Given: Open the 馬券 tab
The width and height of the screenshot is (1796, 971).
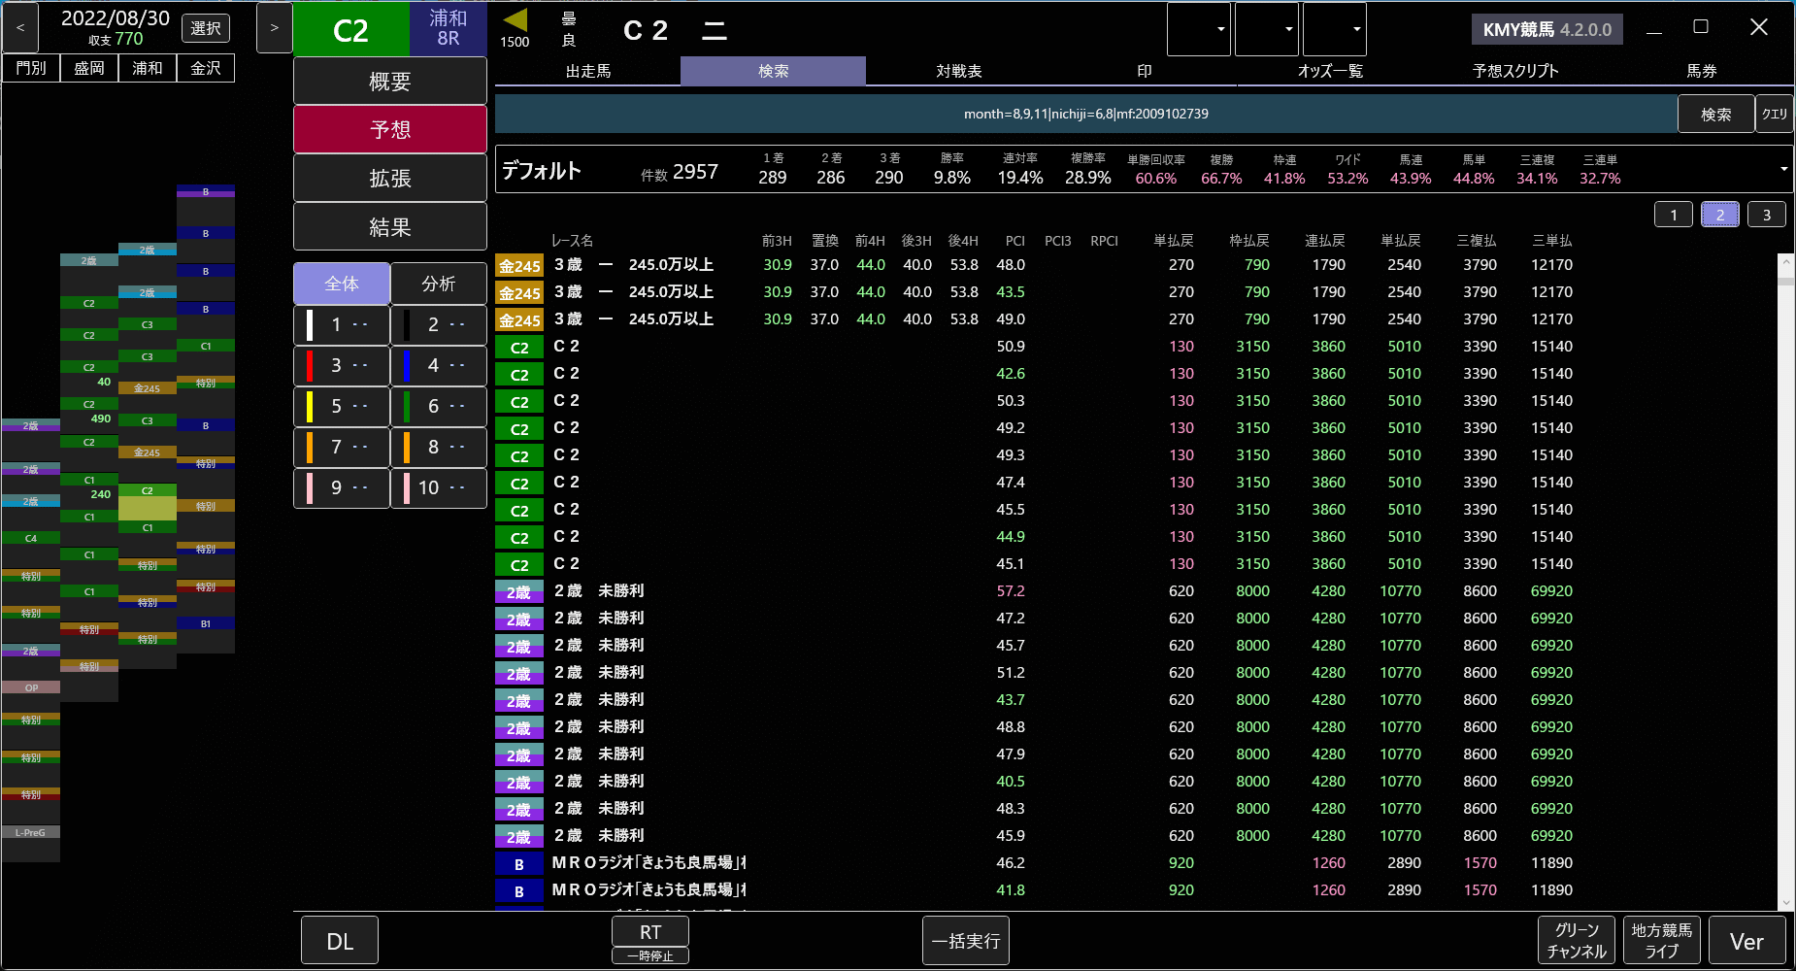Looking at the screenshot, I should (x=1701, y=71).
